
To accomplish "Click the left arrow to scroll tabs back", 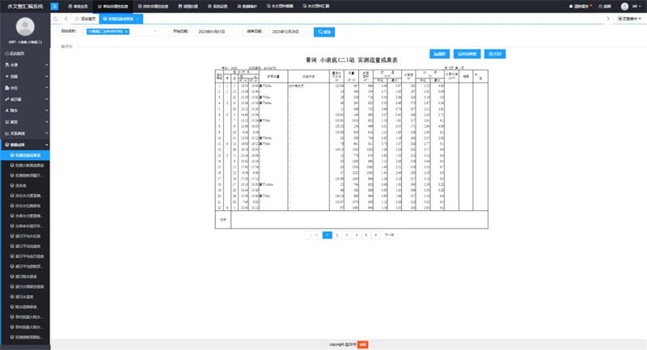I will (56, 18).
